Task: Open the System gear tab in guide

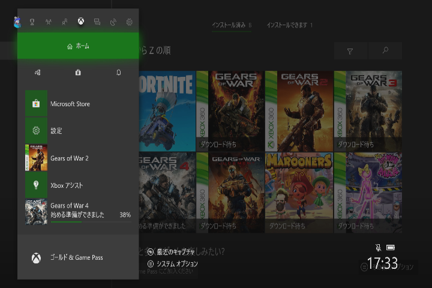Action: [129, 22]
